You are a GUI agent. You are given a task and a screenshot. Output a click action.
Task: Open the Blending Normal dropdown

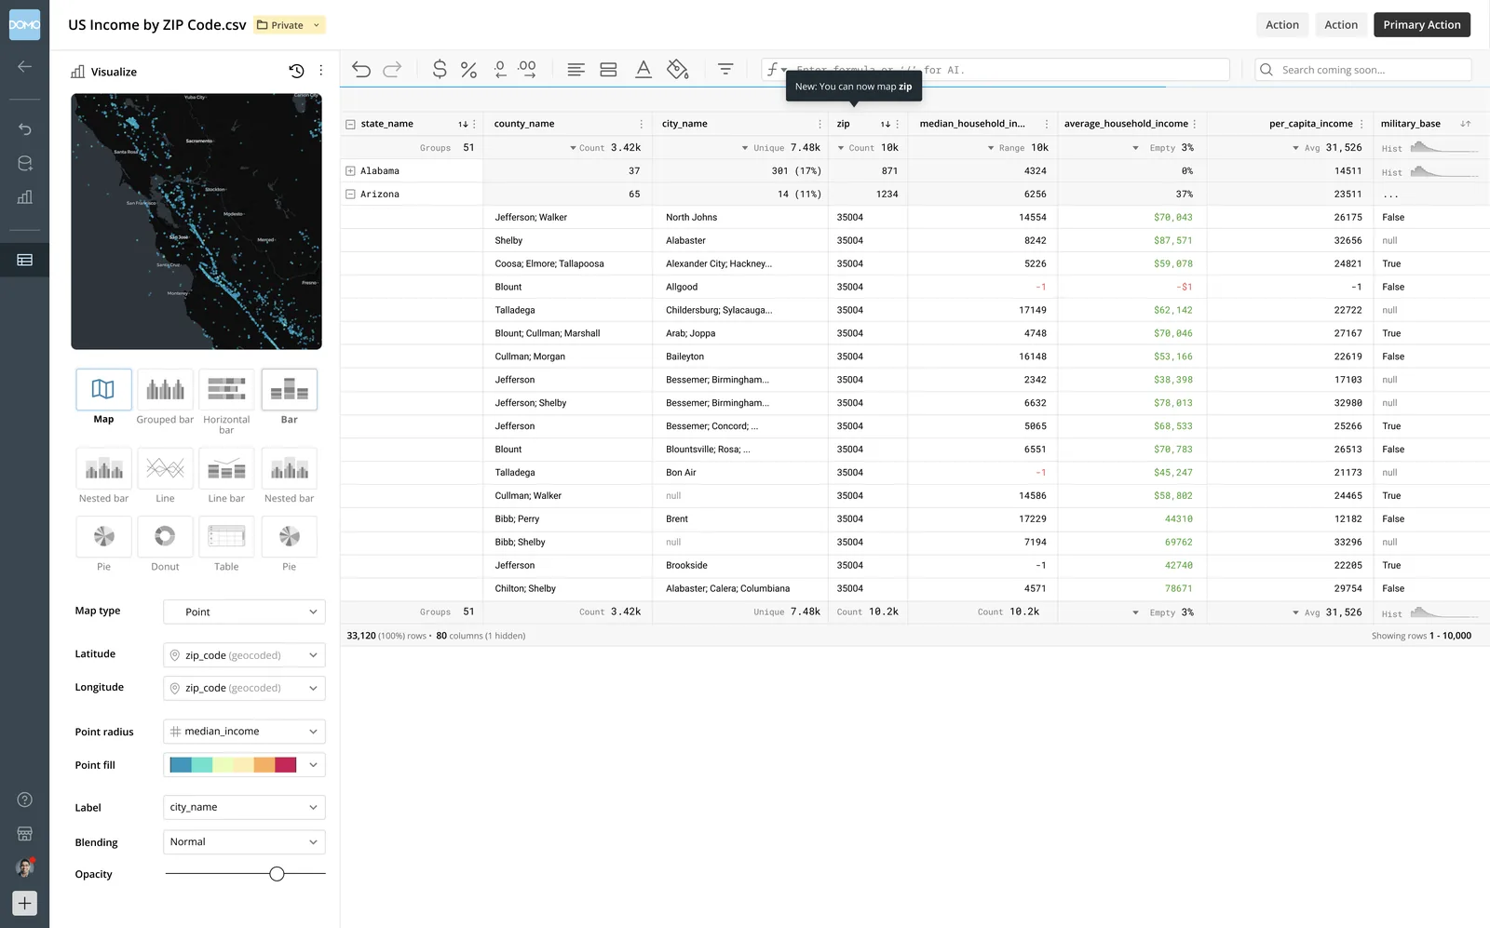point(244,841)
